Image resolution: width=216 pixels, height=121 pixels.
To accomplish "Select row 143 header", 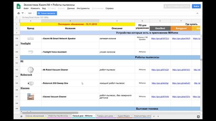I will coord(17,70).
